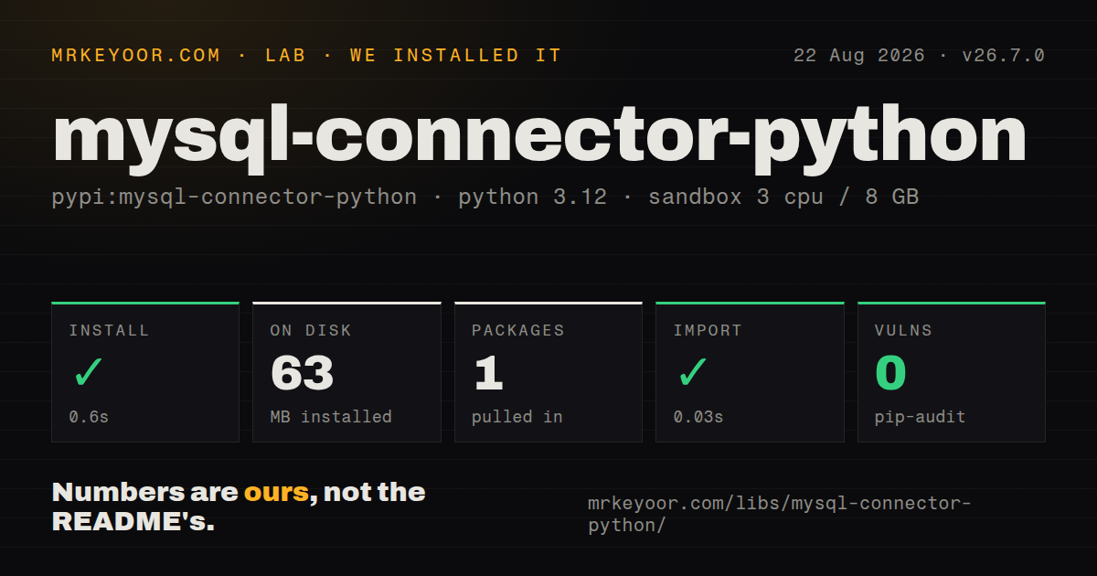
Task: Click the 'Numbers are ours, not the README's.' tagline
Action: pos(239,507)
